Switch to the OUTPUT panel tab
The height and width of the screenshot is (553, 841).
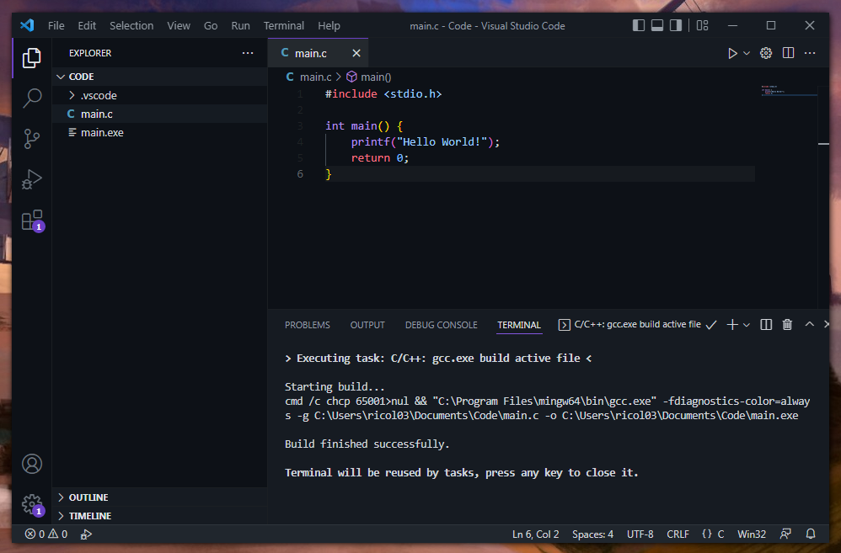(x=367, y=325)
